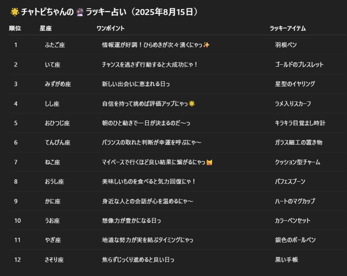Select the 順位 column header

point(15,28)
